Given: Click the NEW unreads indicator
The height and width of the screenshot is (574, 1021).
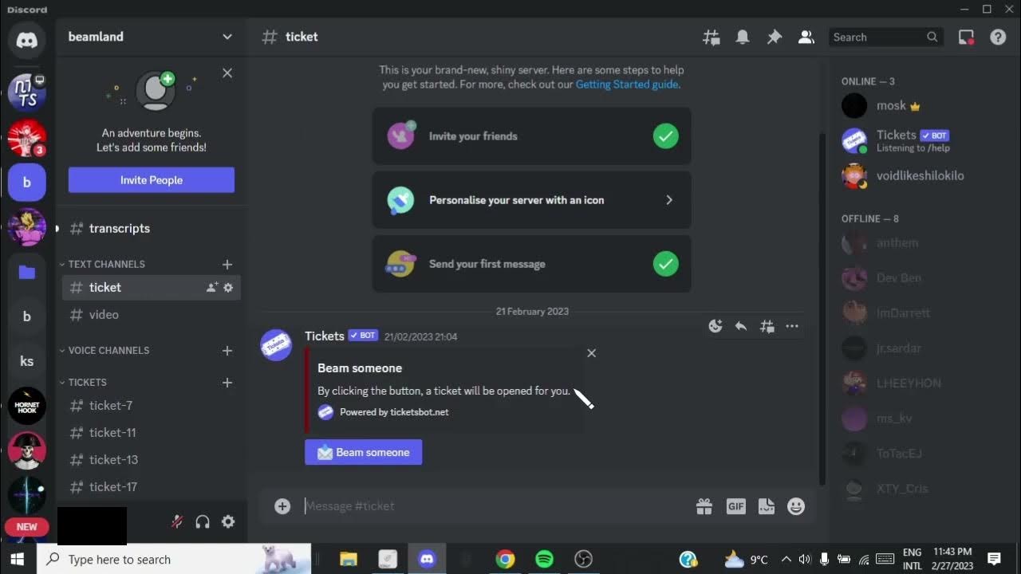Looking at the screenshot, I should [27, 527].
